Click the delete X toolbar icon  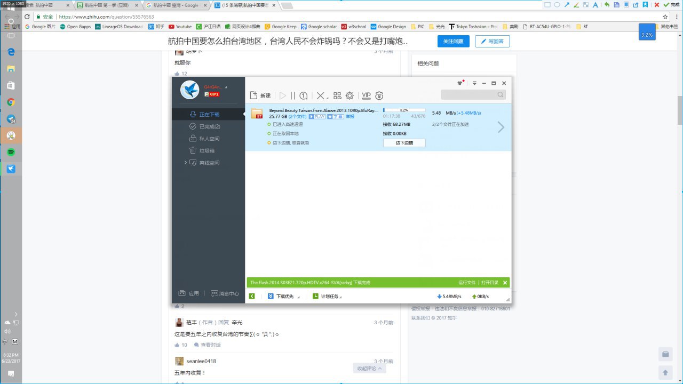tap(320, 95)
